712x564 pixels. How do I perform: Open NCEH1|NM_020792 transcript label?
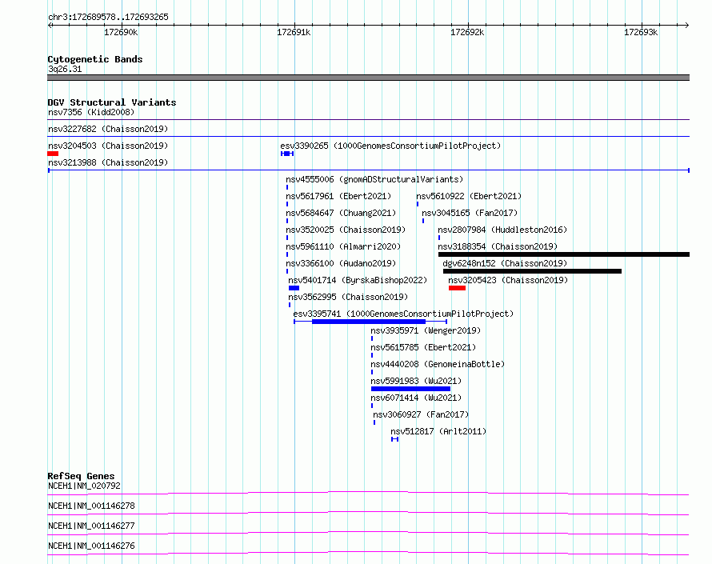point(85,486)
